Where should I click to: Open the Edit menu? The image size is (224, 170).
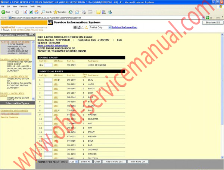pos(9,6)
